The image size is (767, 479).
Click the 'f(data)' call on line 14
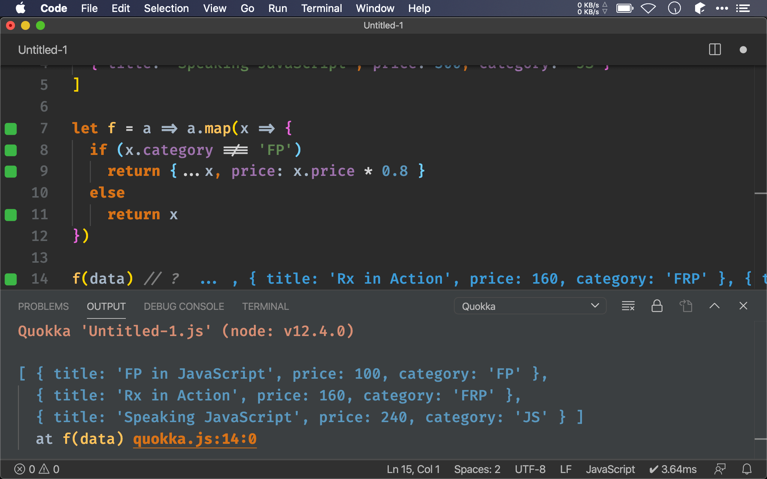[x=103, y=279]
